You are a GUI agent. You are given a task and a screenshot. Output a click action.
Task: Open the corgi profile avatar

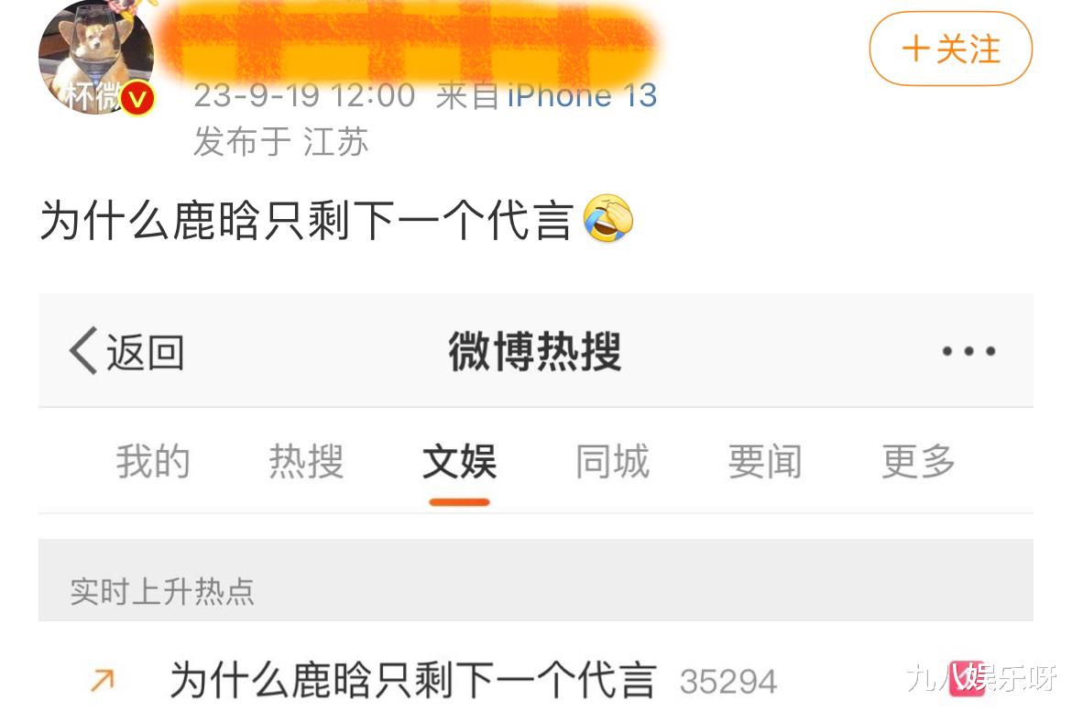95,58
